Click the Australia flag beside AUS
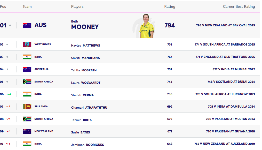262x150 pixels. 27,25
